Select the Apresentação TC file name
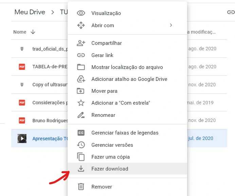 50,139
